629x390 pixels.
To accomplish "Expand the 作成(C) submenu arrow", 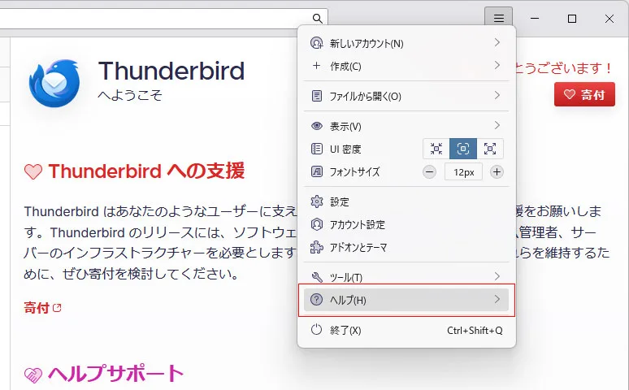I will 497,65.
